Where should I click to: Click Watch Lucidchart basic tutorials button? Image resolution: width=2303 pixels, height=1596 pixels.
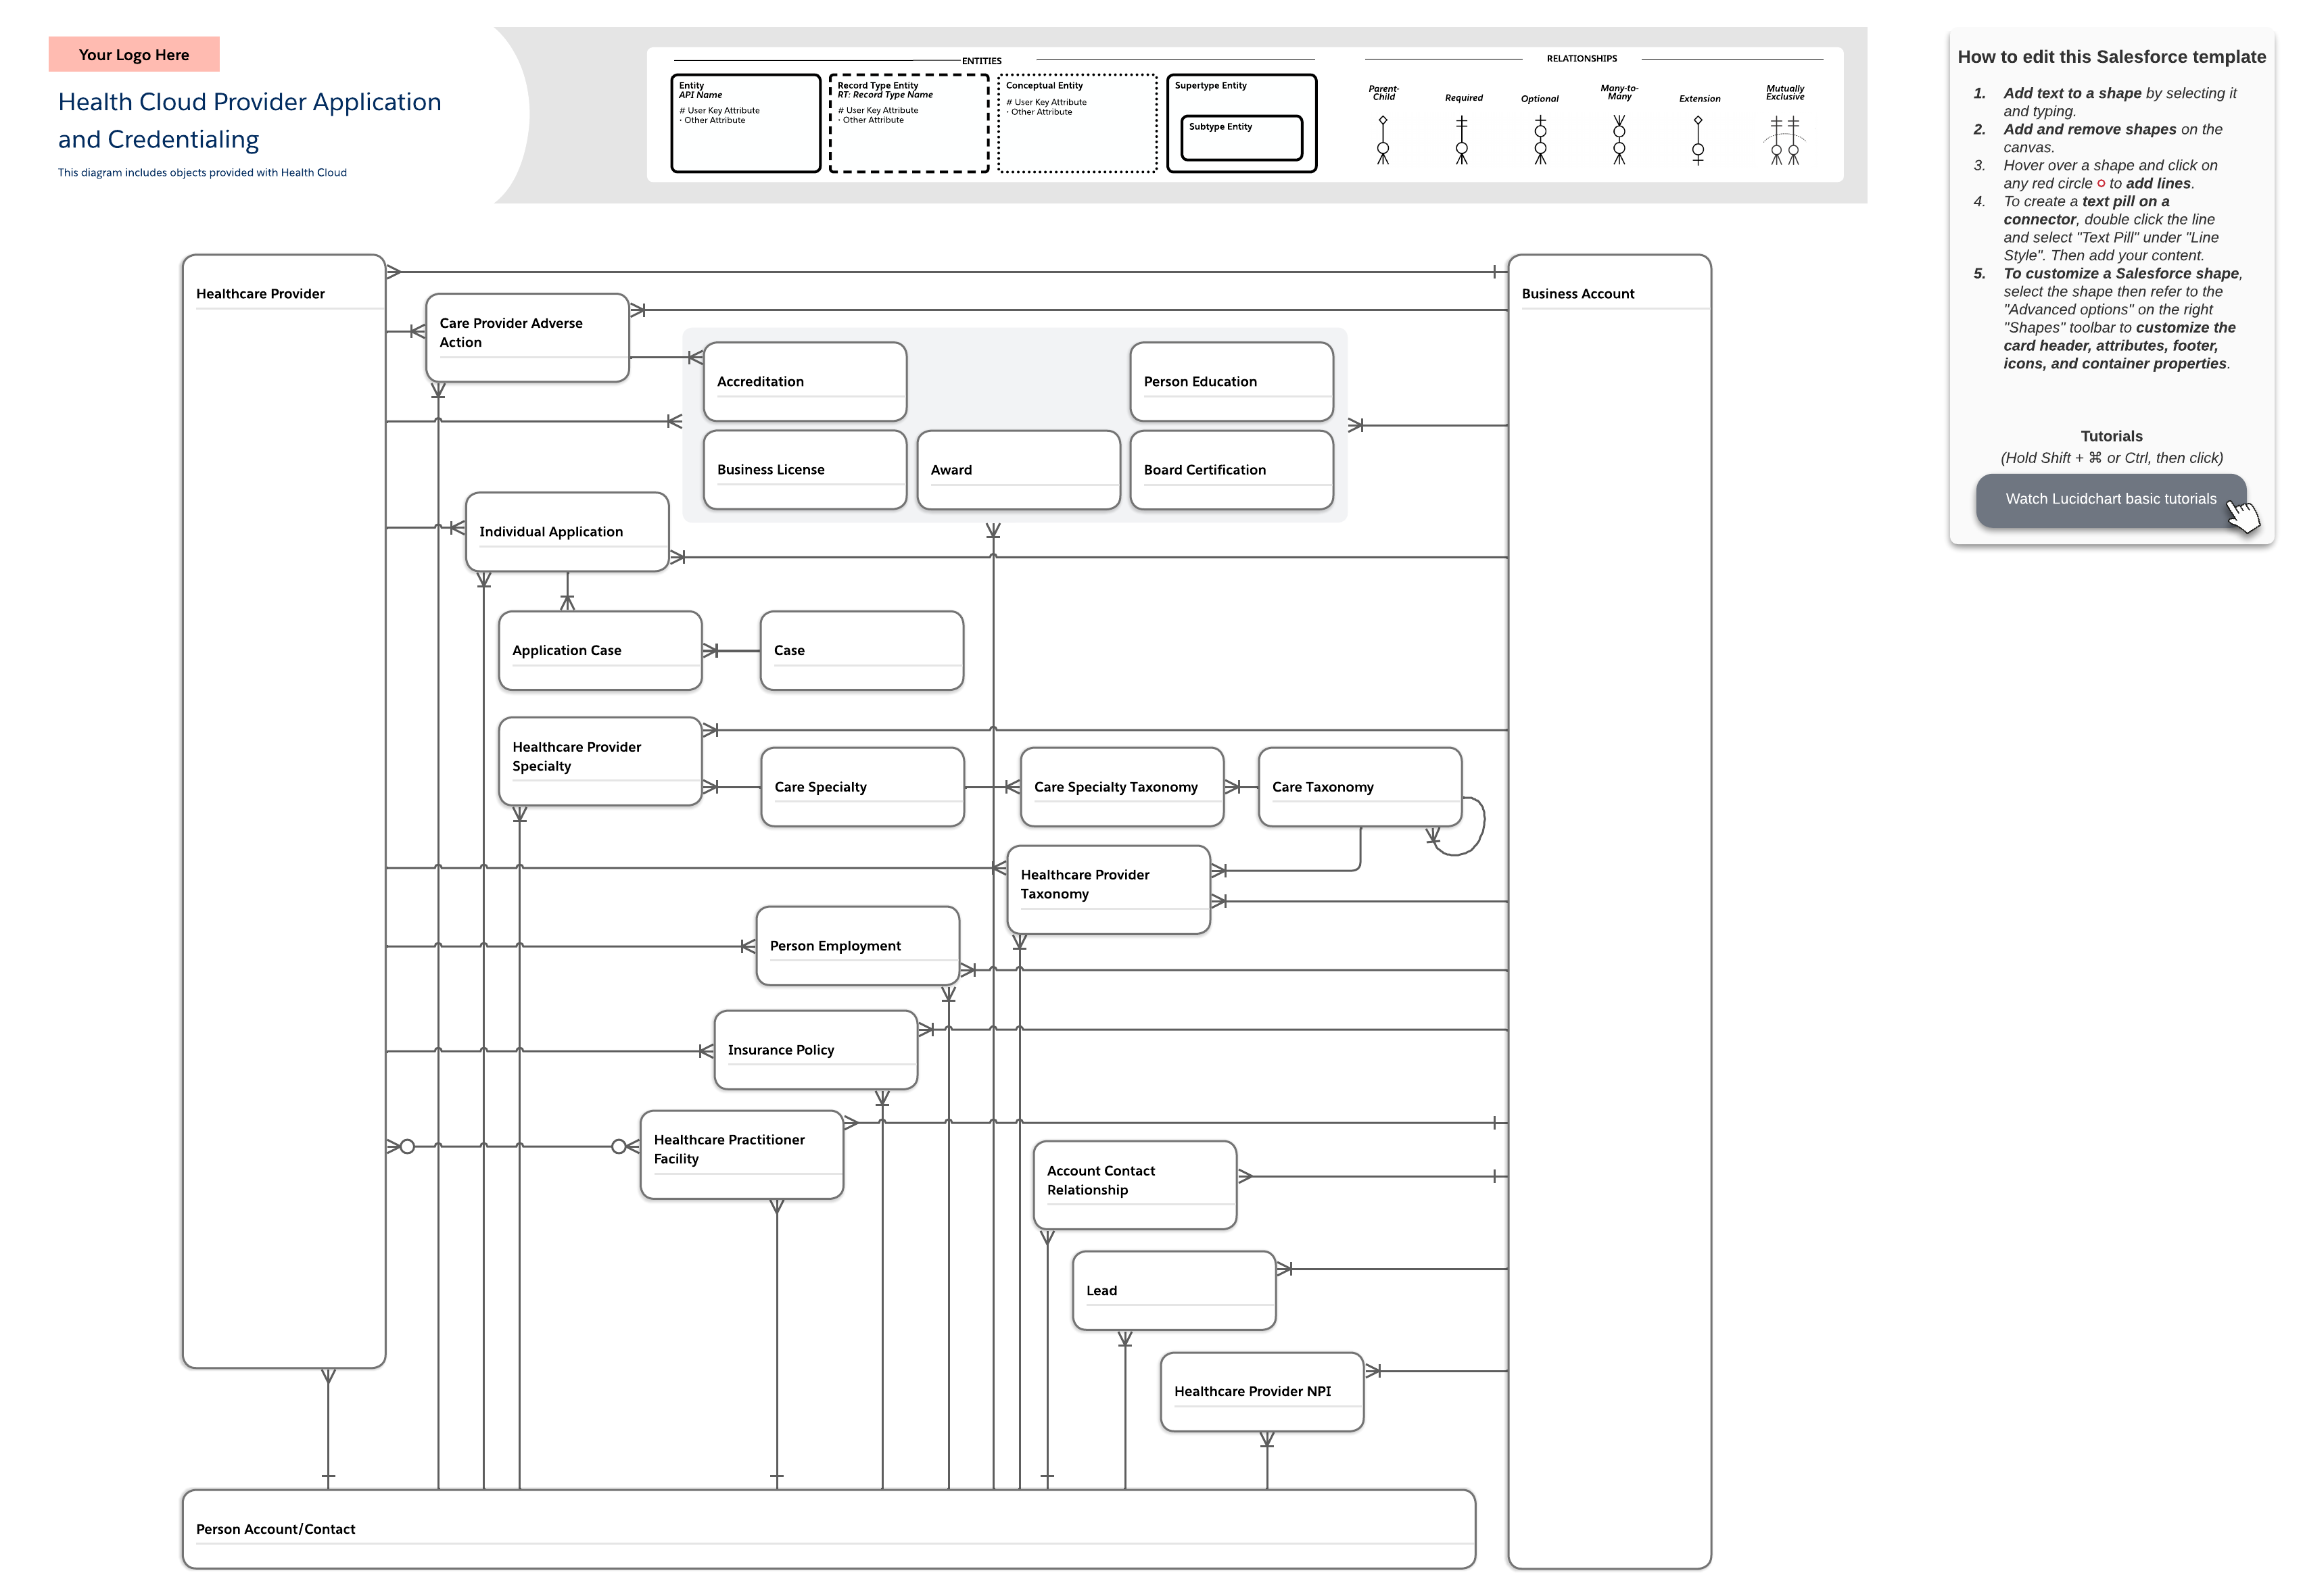point(2110,499)
